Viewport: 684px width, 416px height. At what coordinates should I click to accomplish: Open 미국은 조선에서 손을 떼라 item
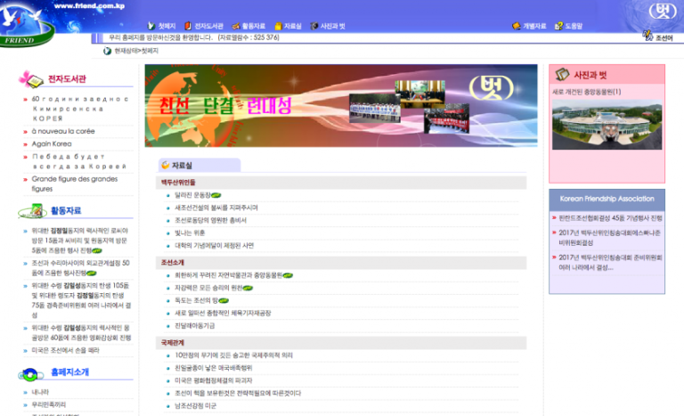coord(65,350)
